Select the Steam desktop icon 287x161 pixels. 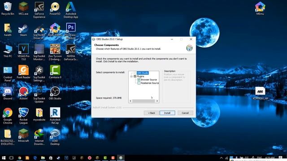23,30
